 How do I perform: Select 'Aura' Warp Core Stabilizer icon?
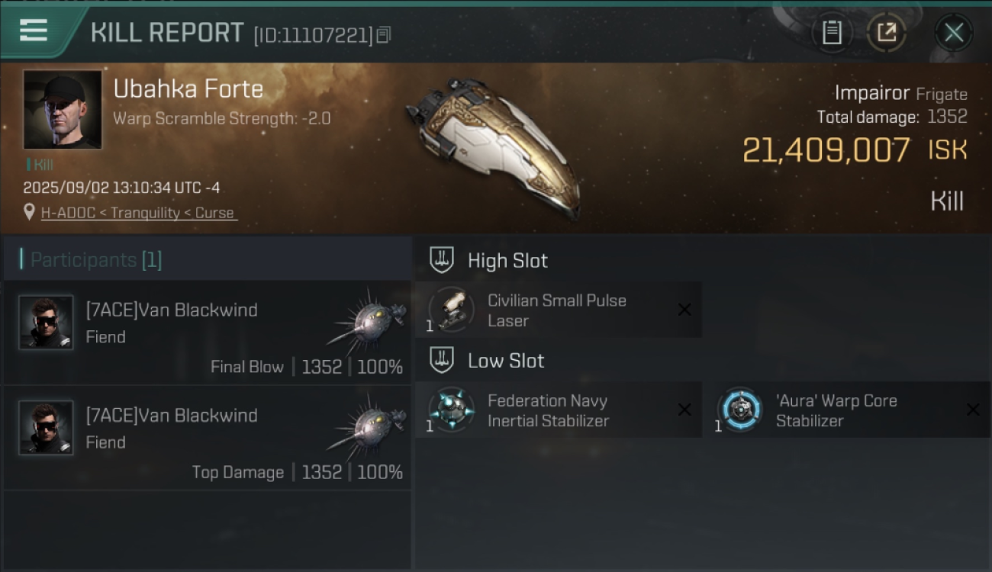click(x=739, y=410)
